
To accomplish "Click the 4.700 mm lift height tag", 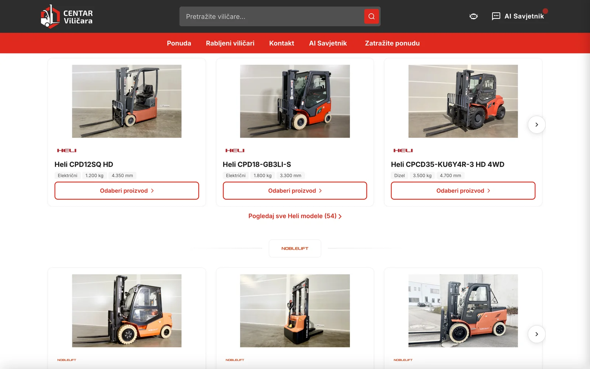I will point(450,176).
